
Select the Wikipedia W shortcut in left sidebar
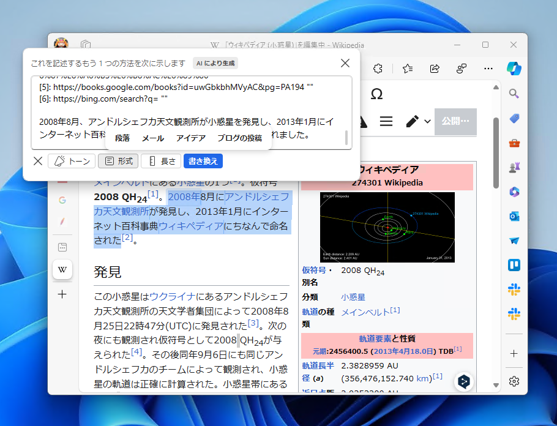point(62,269)
